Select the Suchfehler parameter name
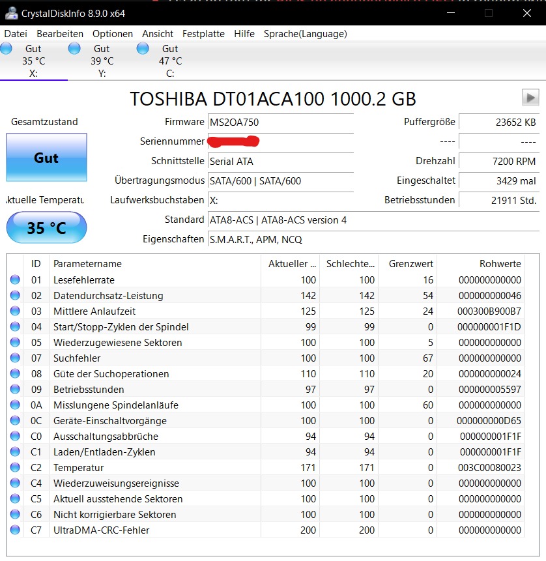The width and height of the screenshot is (546, 561). click(x=77, y=358)
